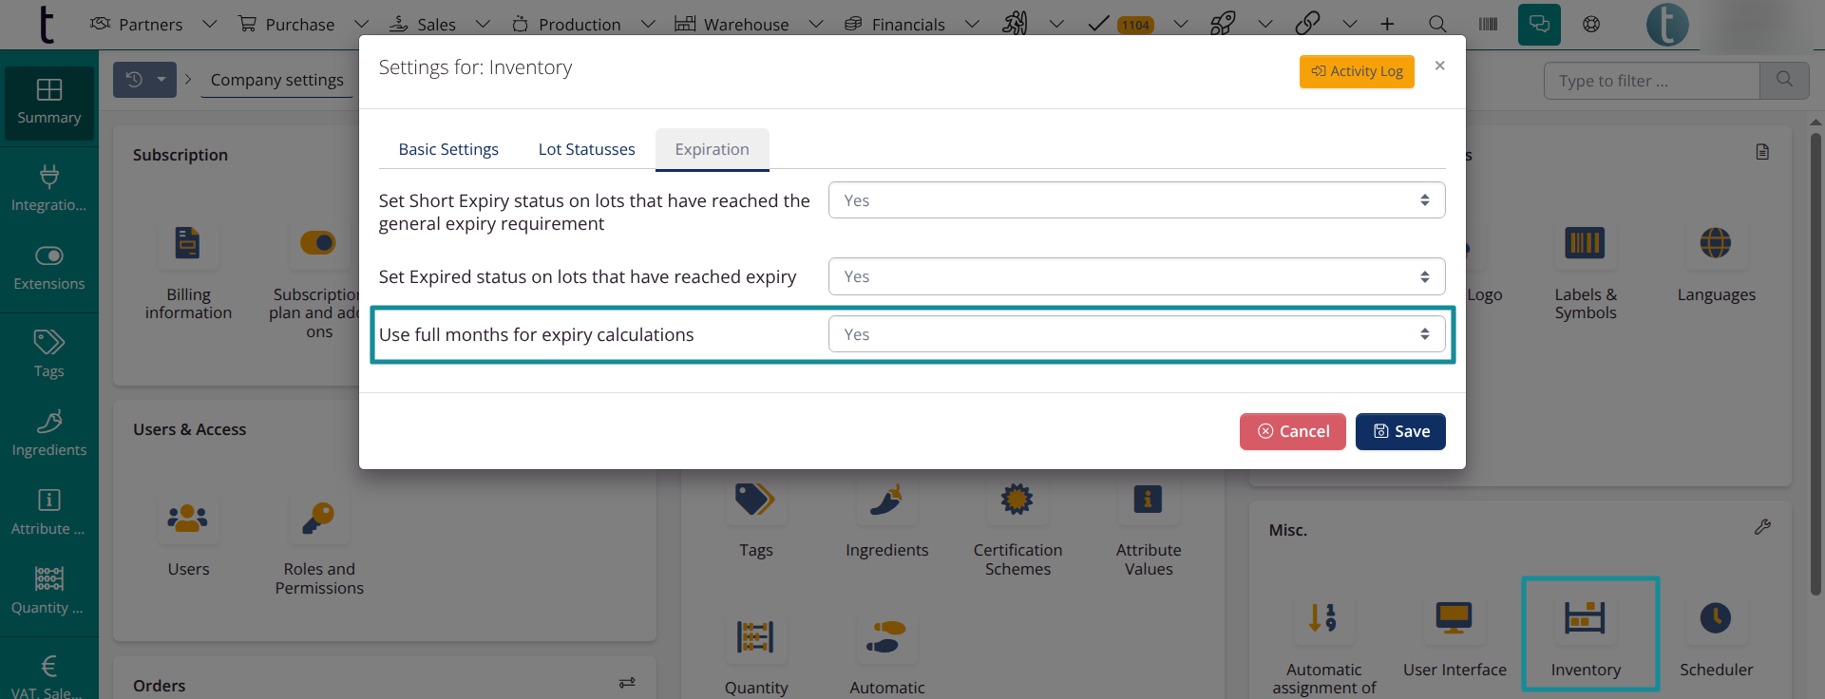Click the plus add icon in top bar
Viewport: 1825px width, 699px height.
[1387, 24]
